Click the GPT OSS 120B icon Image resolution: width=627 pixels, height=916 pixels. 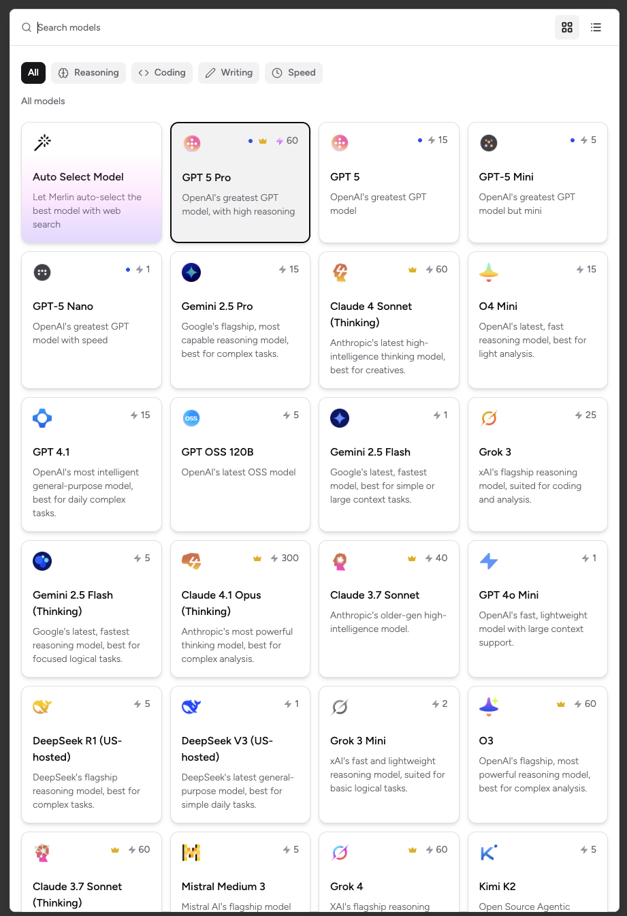[x=191, y=418]
